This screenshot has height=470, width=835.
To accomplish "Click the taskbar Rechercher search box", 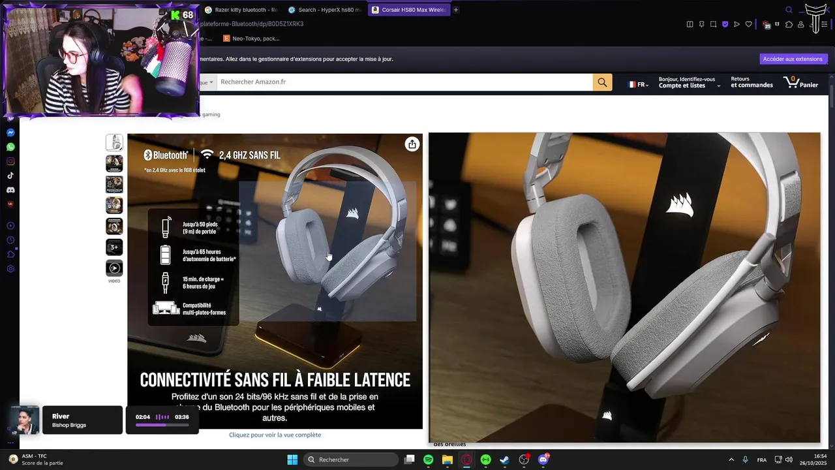I will (x=351, y=460).
